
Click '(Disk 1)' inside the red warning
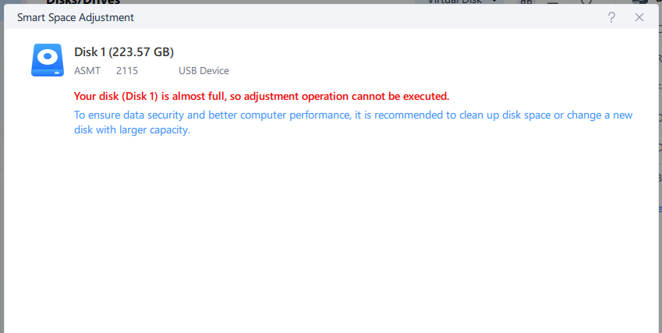click(x=140, y=97)
